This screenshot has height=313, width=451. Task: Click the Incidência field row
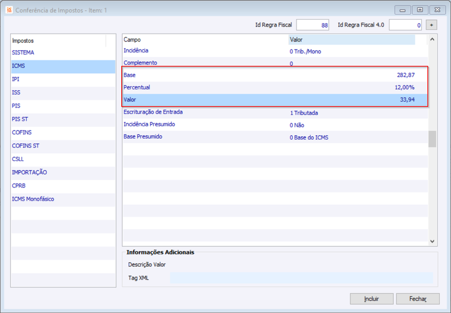point(275,51)
